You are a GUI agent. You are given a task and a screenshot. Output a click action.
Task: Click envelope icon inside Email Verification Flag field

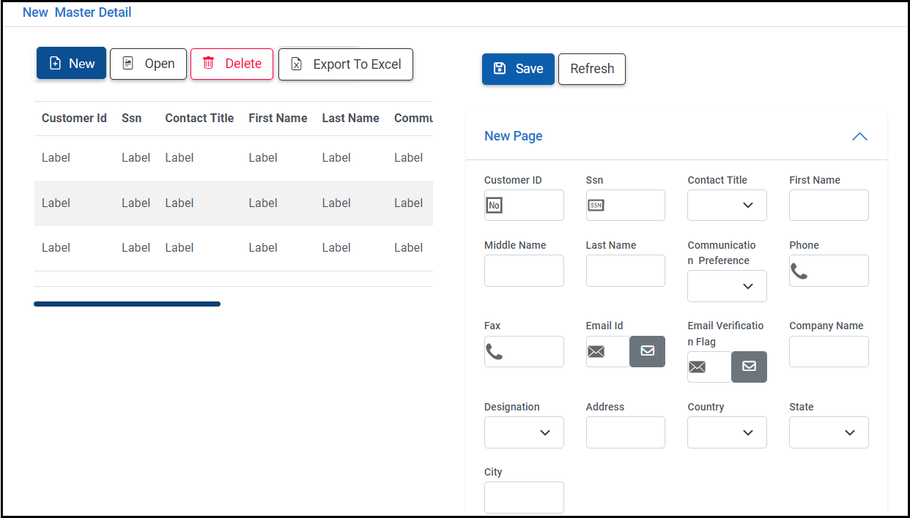coord(698,367)
